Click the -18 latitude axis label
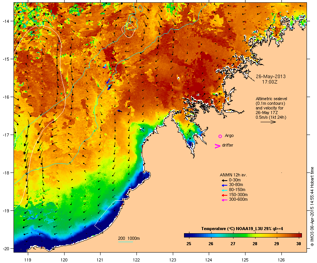Screen dimensions: 317x263 6,173
